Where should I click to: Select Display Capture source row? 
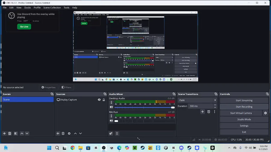coord(80,100)
